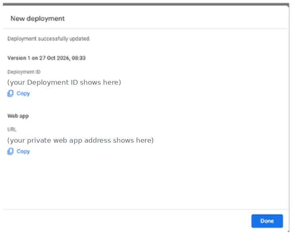Click the copy icon under web app URL
292x236 pixels.
[x=10, y=151]
